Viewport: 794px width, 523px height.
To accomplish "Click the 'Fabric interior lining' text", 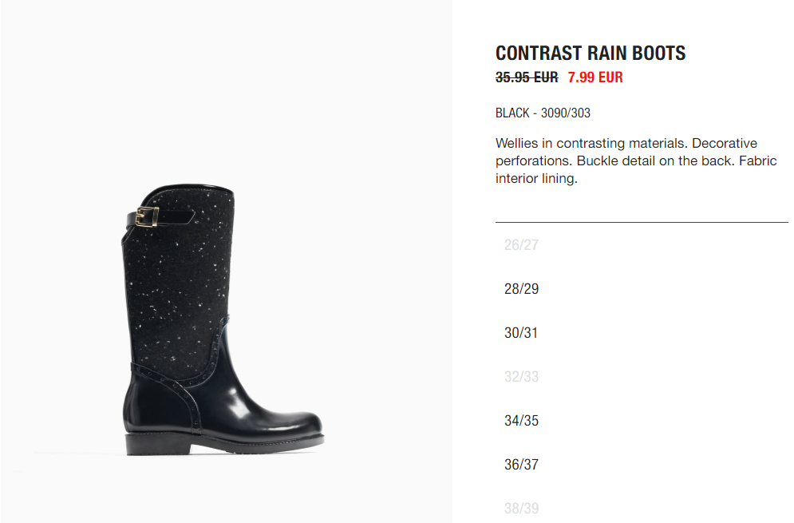I will pos(636,170).
